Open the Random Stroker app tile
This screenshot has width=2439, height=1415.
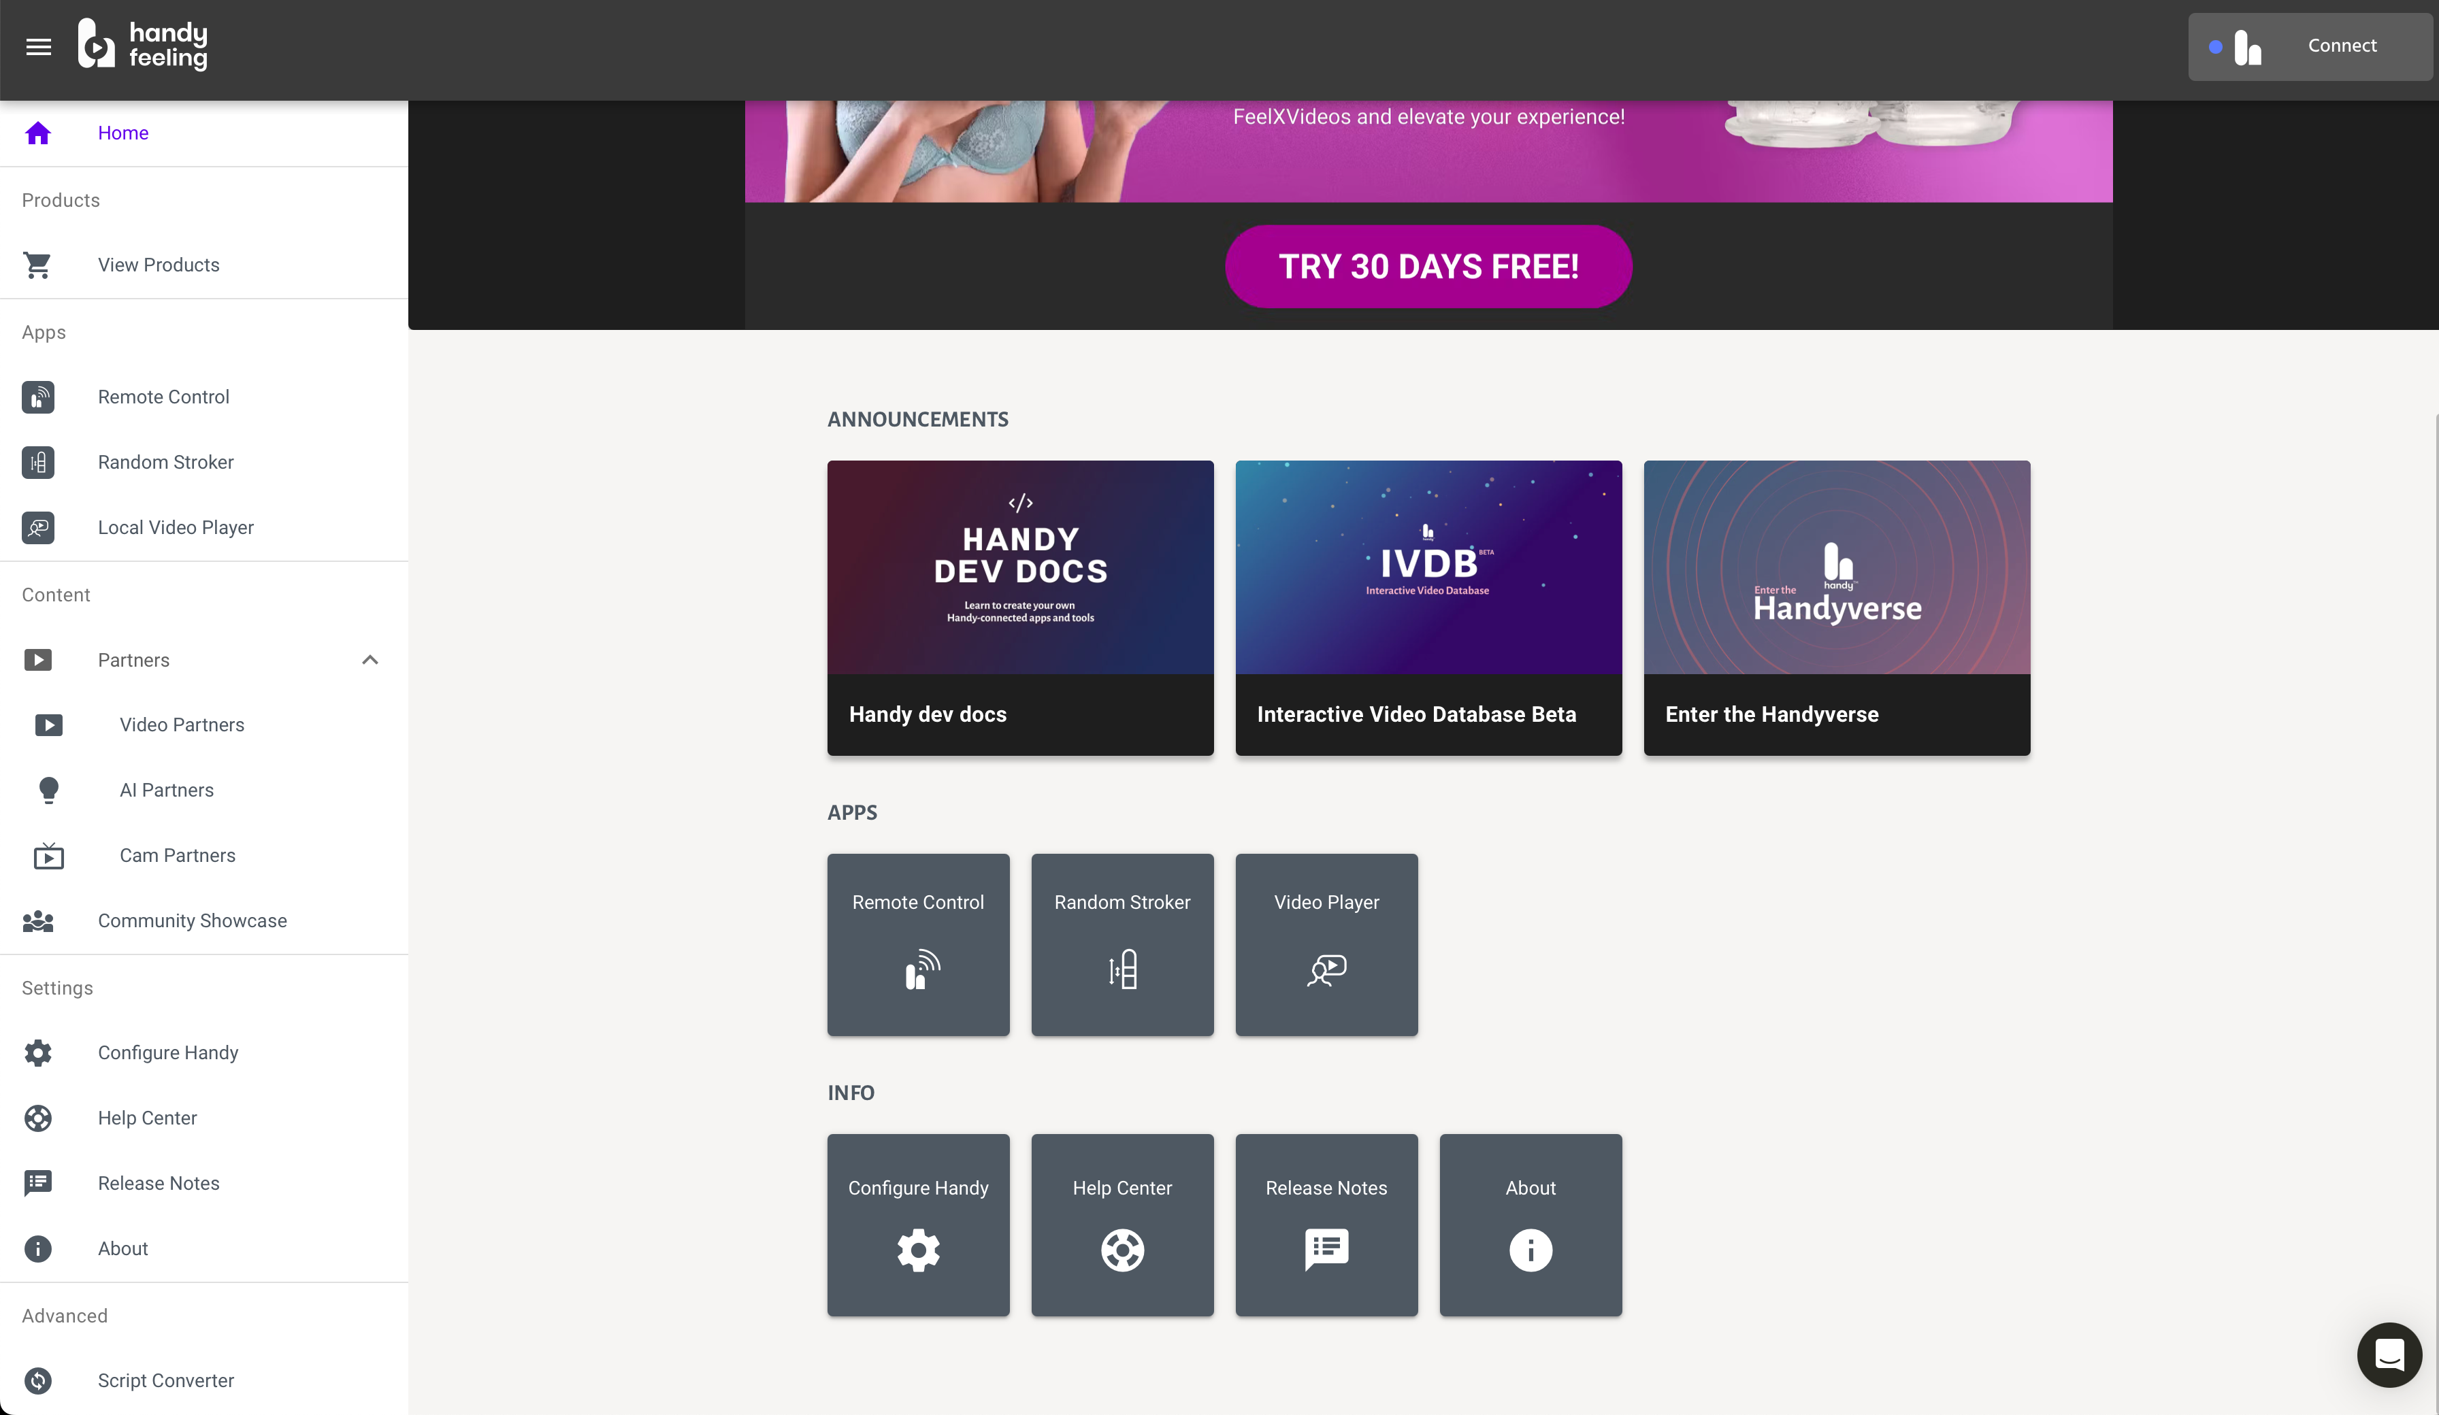1123,945
